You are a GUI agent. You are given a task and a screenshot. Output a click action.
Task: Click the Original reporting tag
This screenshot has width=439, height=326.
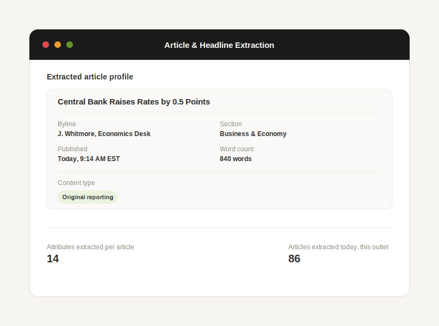[88, 197]
